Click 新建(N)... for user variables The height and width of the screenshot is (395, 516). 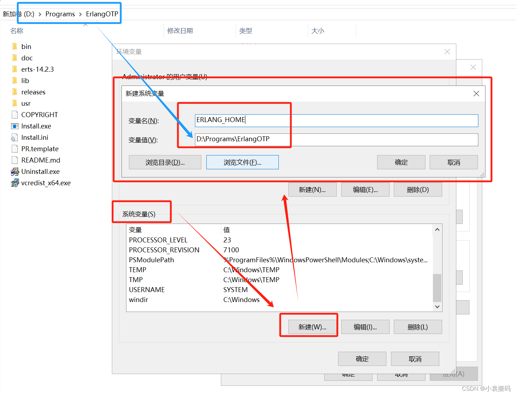pyautogui.click(x=312, y=190)
